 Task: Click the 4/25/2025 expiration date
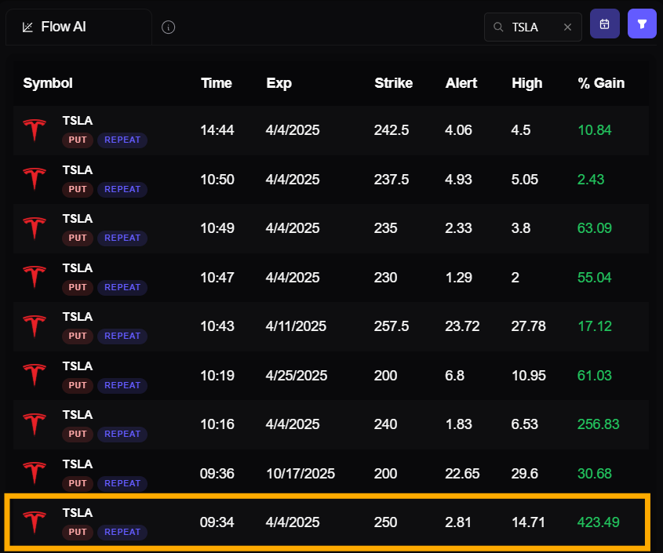pyautogui.click(x=297, y=376)
